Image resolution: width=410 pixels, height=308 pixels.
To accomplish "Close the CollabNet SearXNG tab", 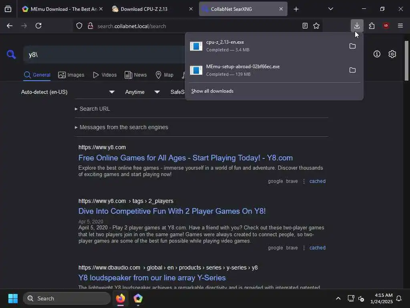I will (x=281, y=9).
